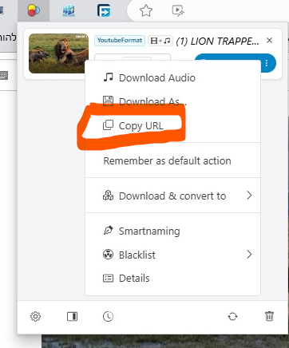Dismiss the LION TRAPPE... media entry

(269, 41)
